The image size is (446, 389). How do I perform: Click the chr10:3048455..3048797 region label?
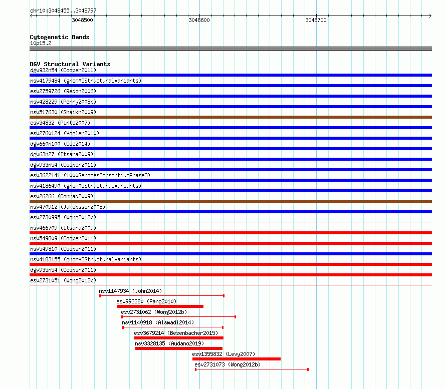pyautogui.click(x=63, y=11)
